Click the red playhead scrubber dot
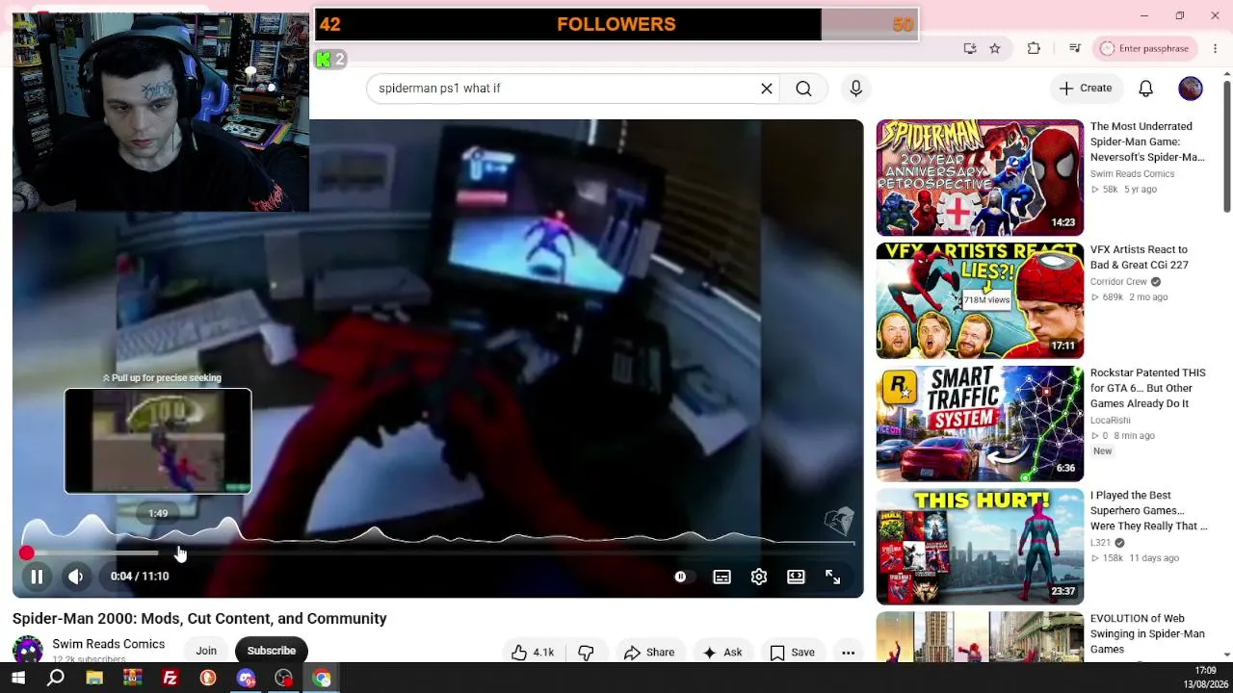 (x=27, y=553)
